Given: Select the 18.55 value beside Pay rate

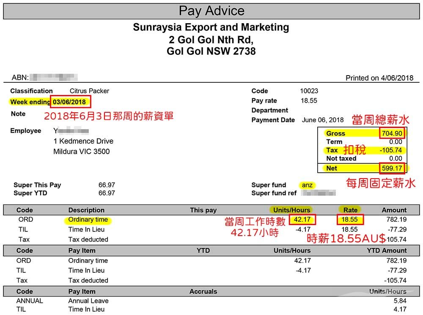Looking at the screenshot, I should point(309,100).
